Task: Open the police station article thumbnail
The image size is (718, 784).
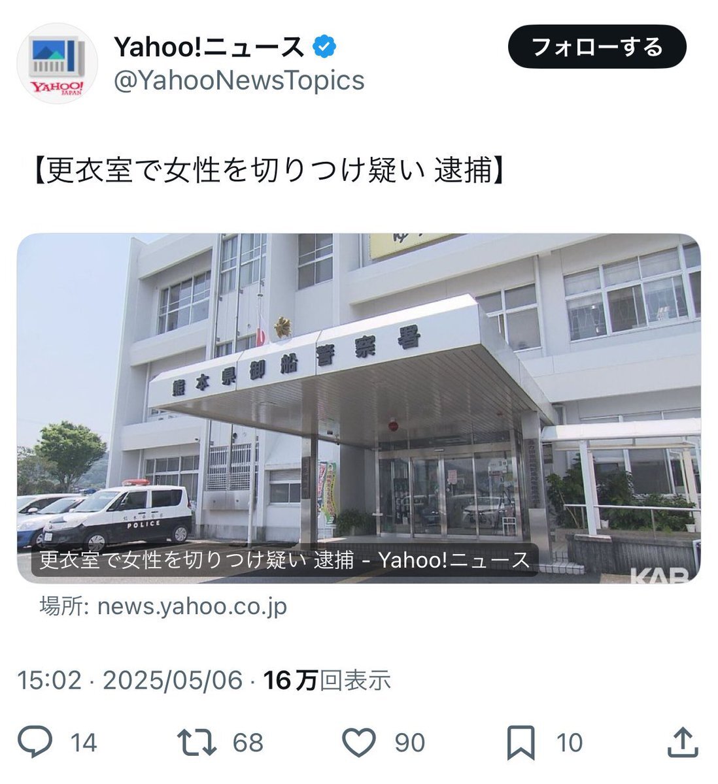Action: click(x=358, y=408)
